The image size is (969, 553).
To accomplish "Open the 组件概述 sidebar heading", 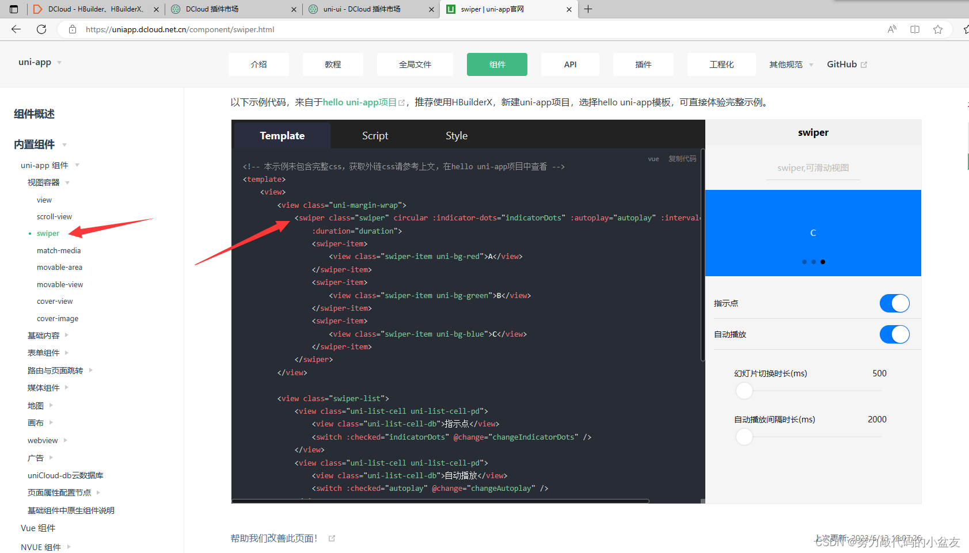I will pos(34,114).
